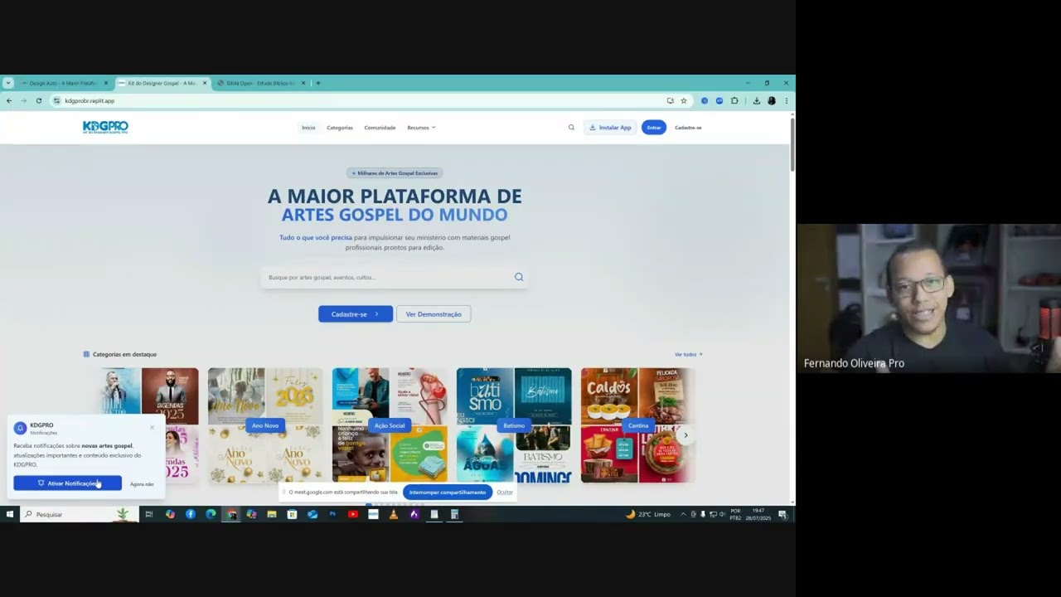This screenshot has width=1061, height=597.
Task: Expand the Recursos dropdown menu
Action: pos(421,128)
